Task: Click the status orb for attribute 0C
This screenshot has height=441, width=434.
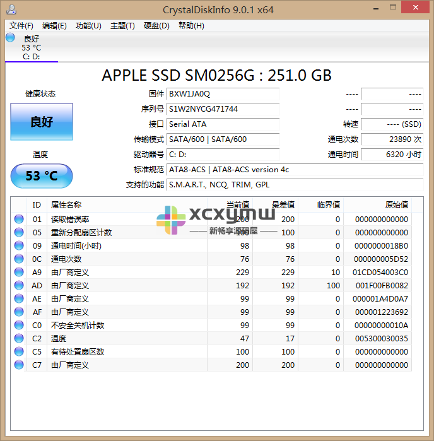Action: [x=19, y=259]
